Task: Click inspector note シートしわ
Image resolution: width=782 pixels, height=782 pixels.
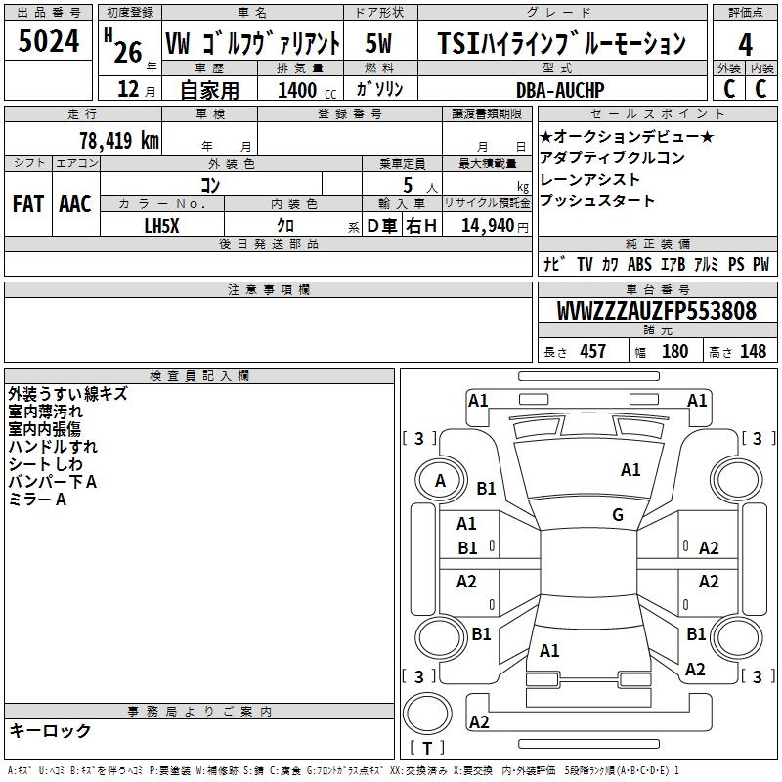Action: [45, 463]
